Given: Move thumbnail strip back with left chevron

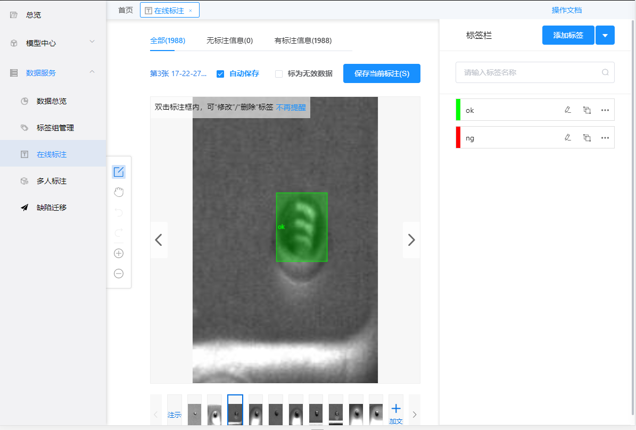Looking at the screenshot, I should (156, 414).
